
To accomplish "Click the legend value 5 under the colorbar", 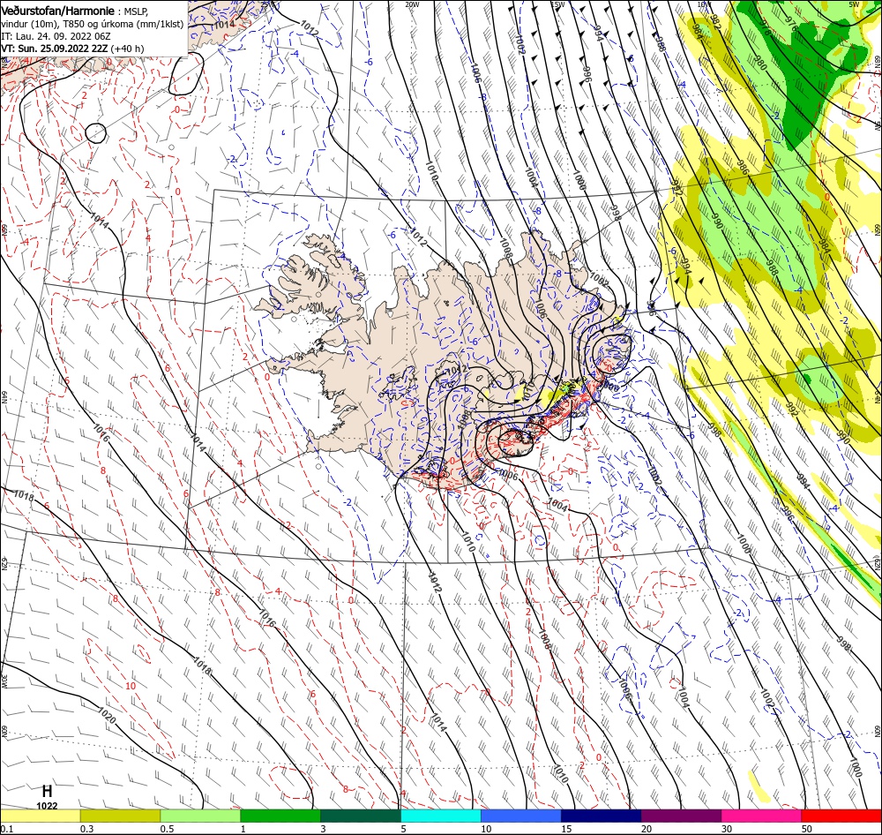I will click(403, 829).
